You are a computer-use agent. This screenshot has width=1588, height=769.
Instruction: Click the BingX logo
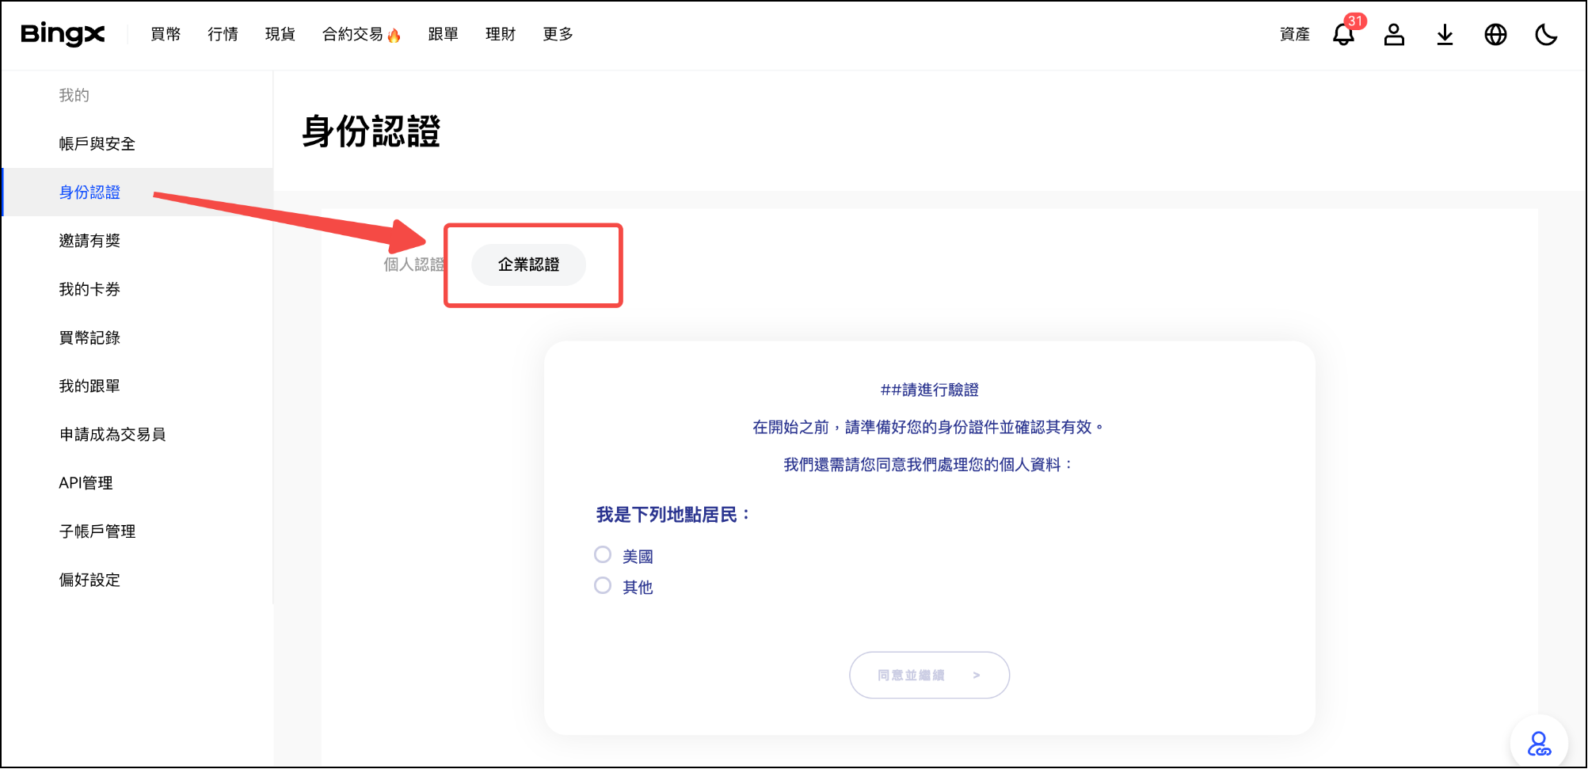click(x=63, y=34)
